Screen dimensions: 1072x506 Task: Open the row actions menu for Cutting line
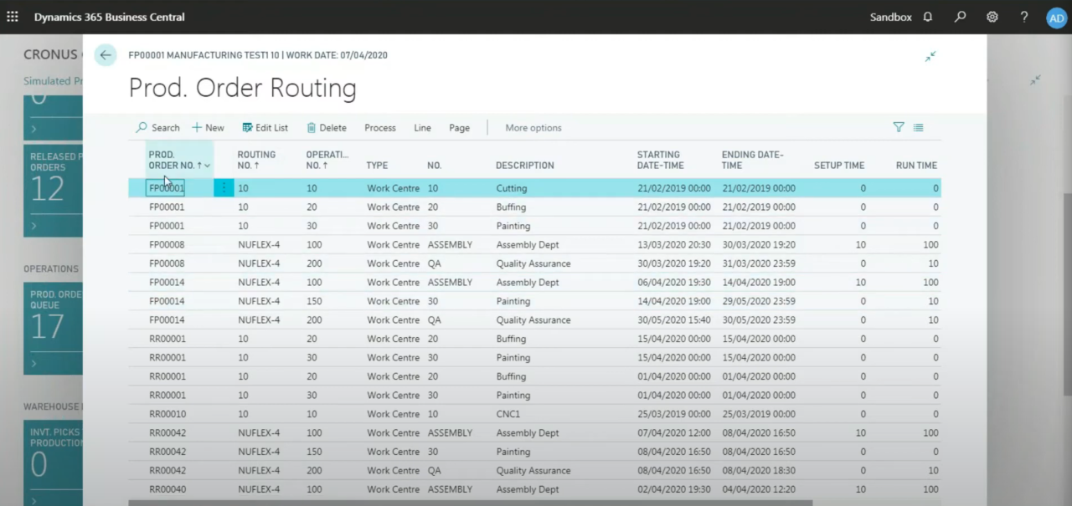coord(223,188)
